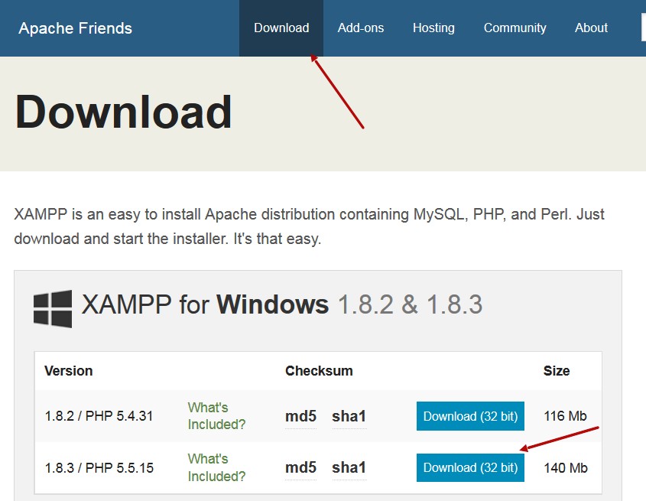Go to Apache Friends home link
Screen dimensions: 646x501
pos(75,28)
